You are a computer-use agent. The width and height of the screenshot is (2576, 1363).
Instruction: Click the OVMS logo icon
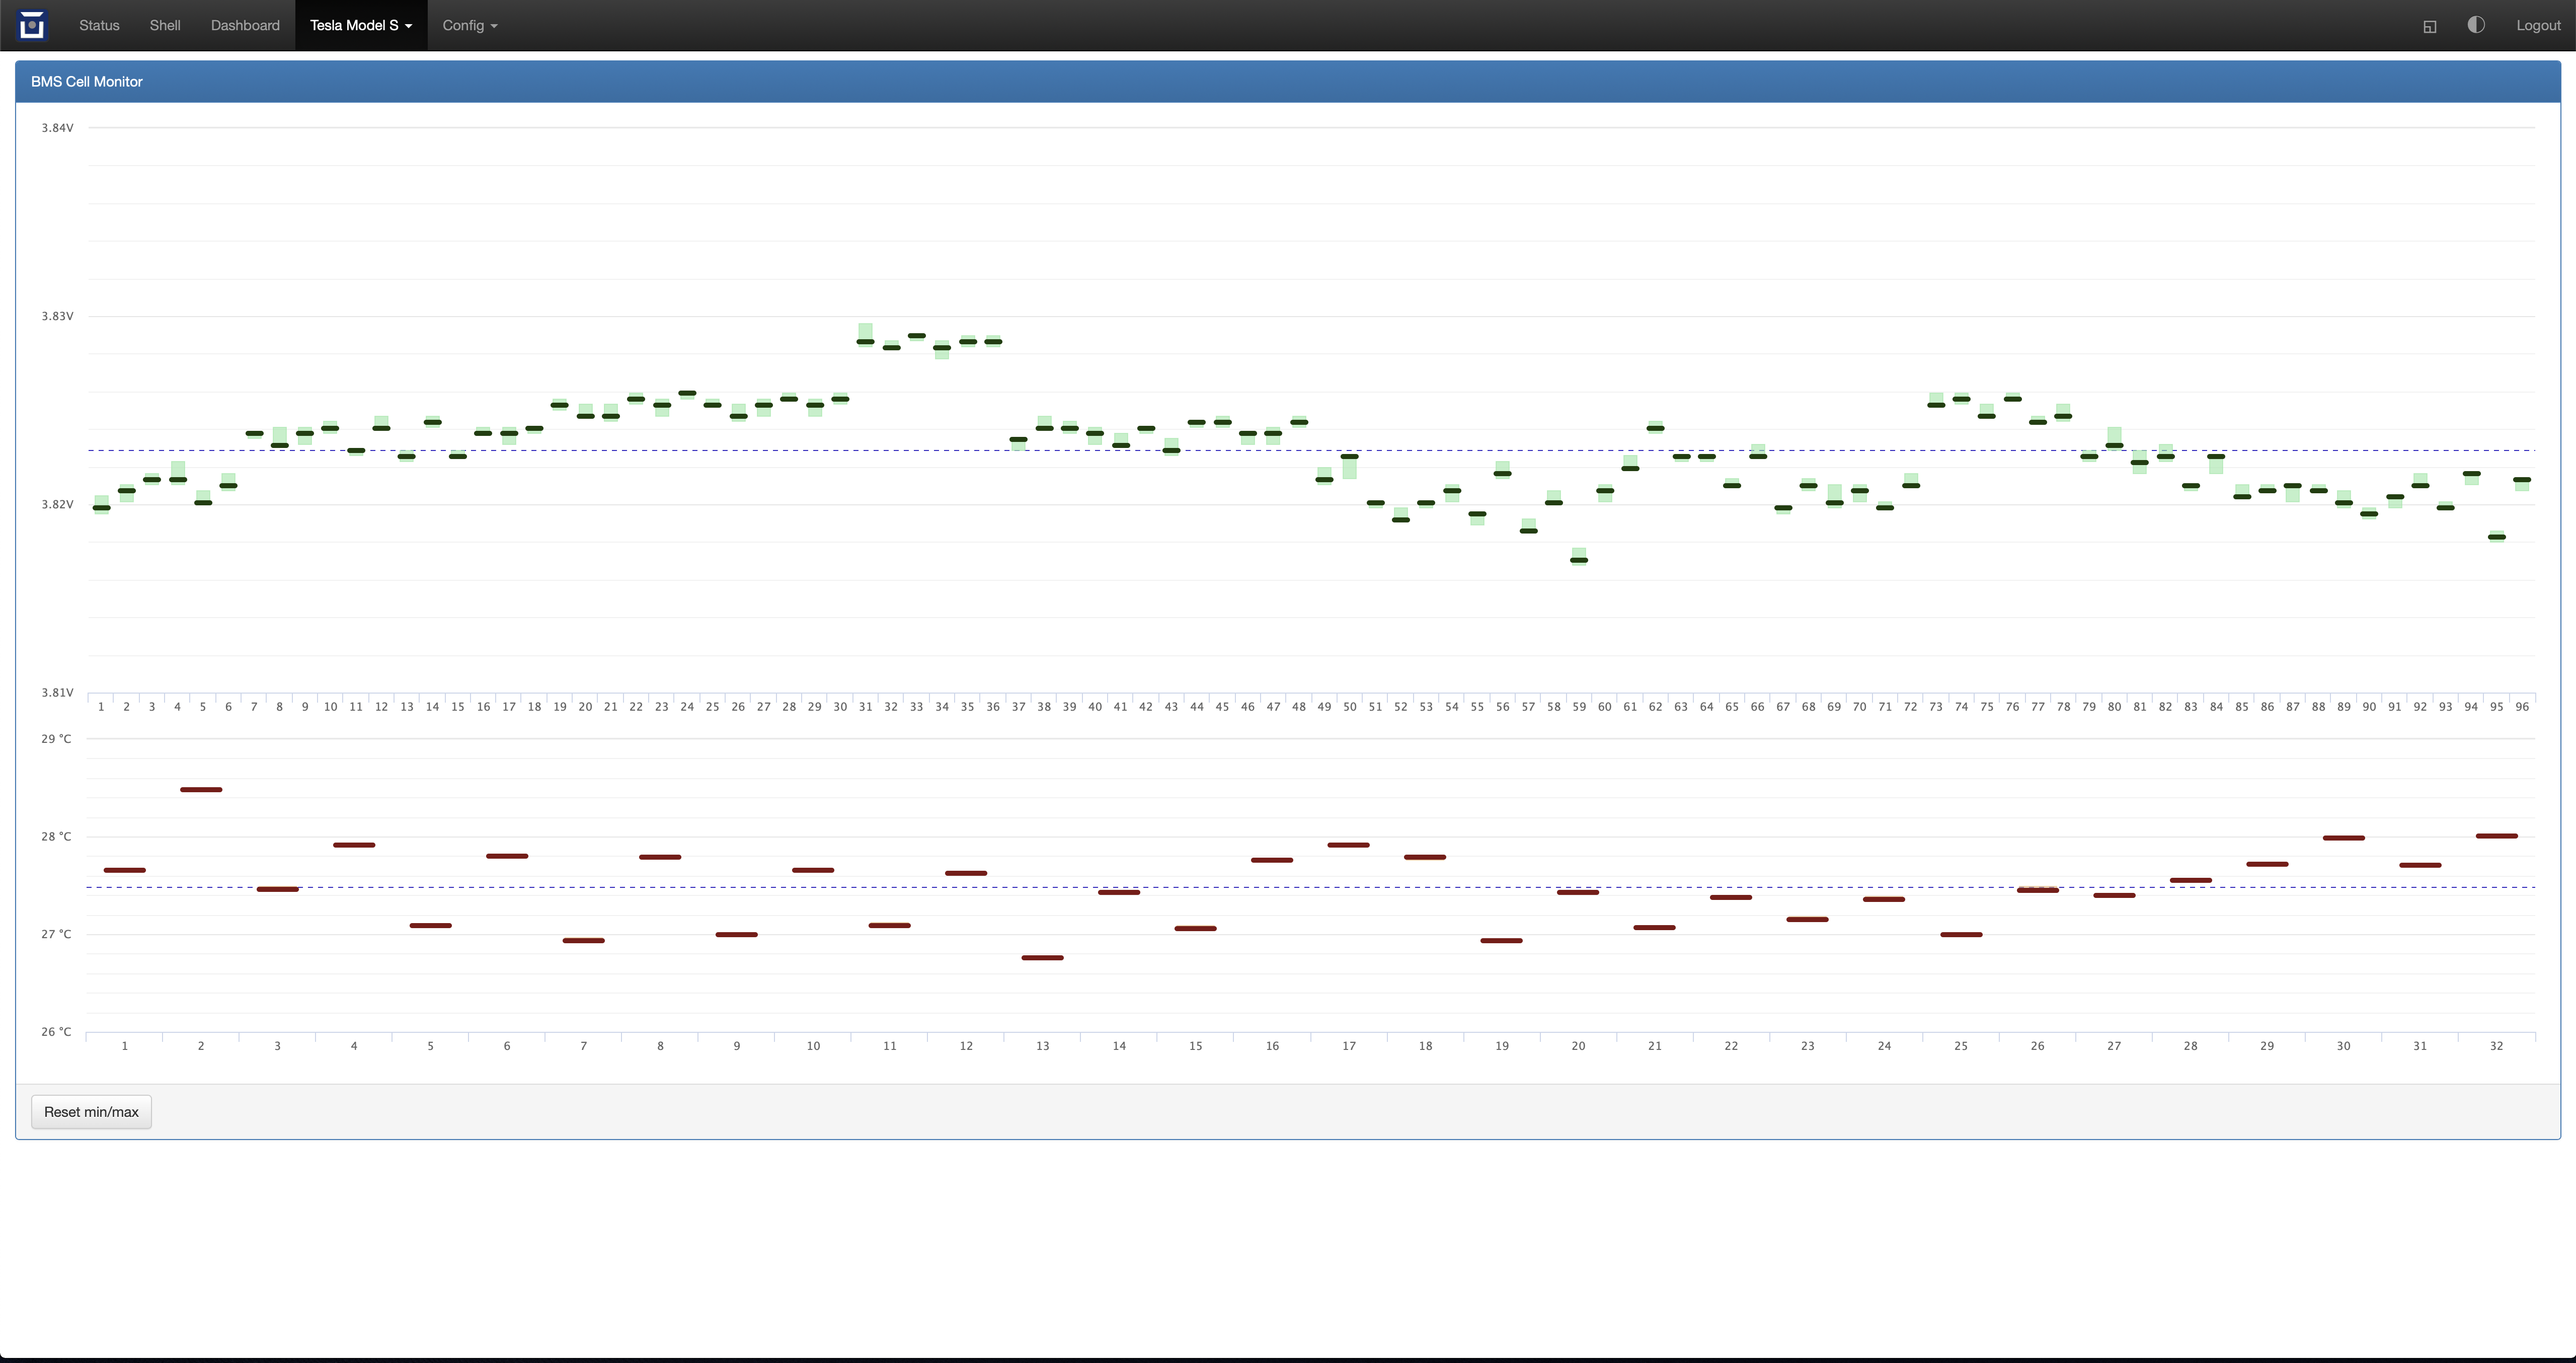coord(32,25)
